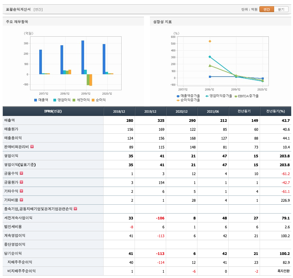Expand 기타비용 row plus icon
This screenshot has height=278, width=293.
(x=22, y=200)
